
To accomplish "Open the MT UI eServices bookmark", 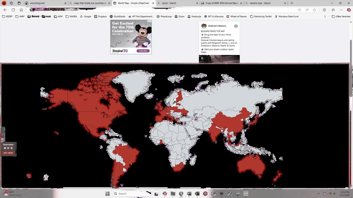I will (x=214, y=16).
